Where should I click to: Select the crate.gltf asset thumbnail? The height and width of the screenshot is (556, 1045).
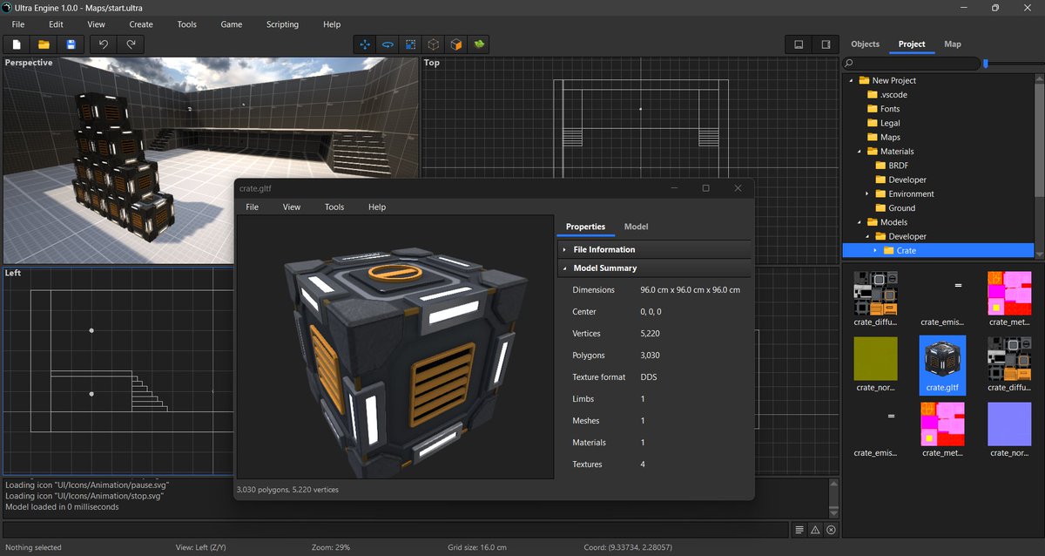click(x=942, y=363)
